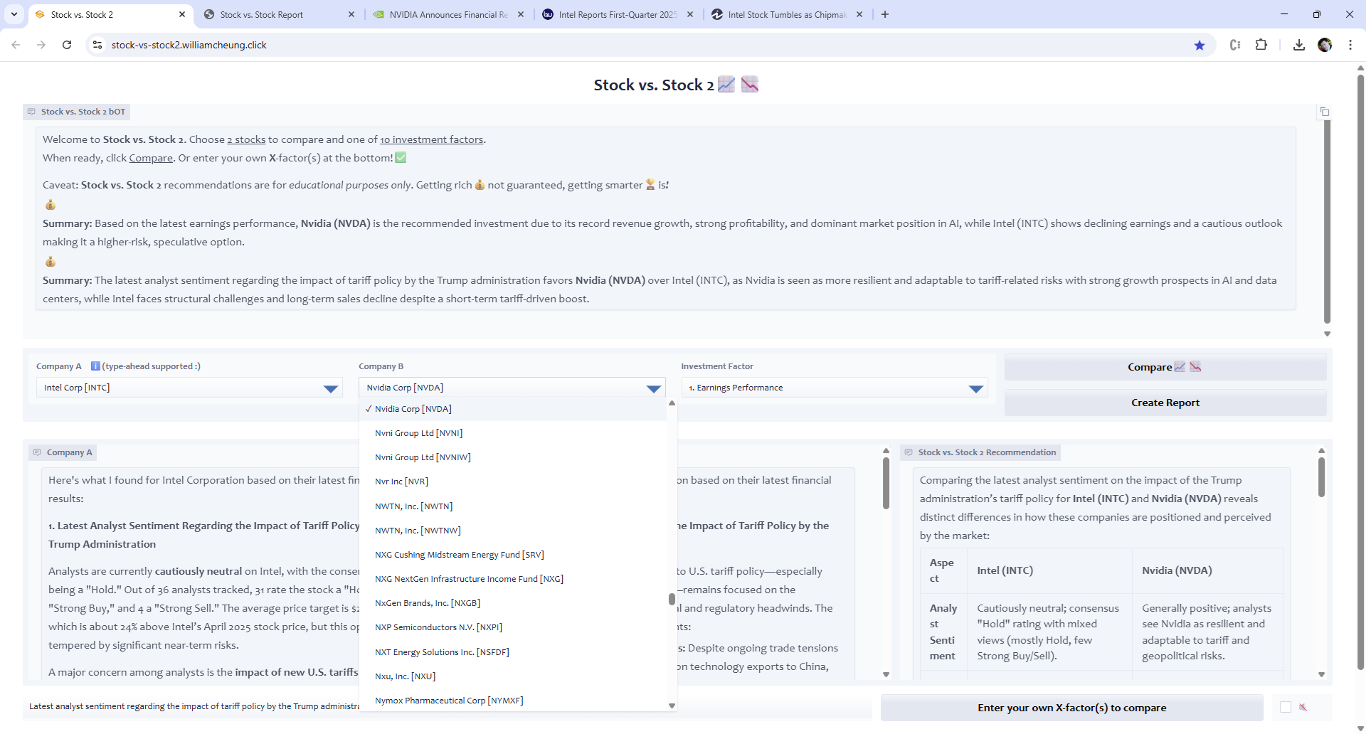Click the Investment Factor Earnings Performance field
Image resolution: width=1366 pixels, height=734 pixels.
pos(835,388)
